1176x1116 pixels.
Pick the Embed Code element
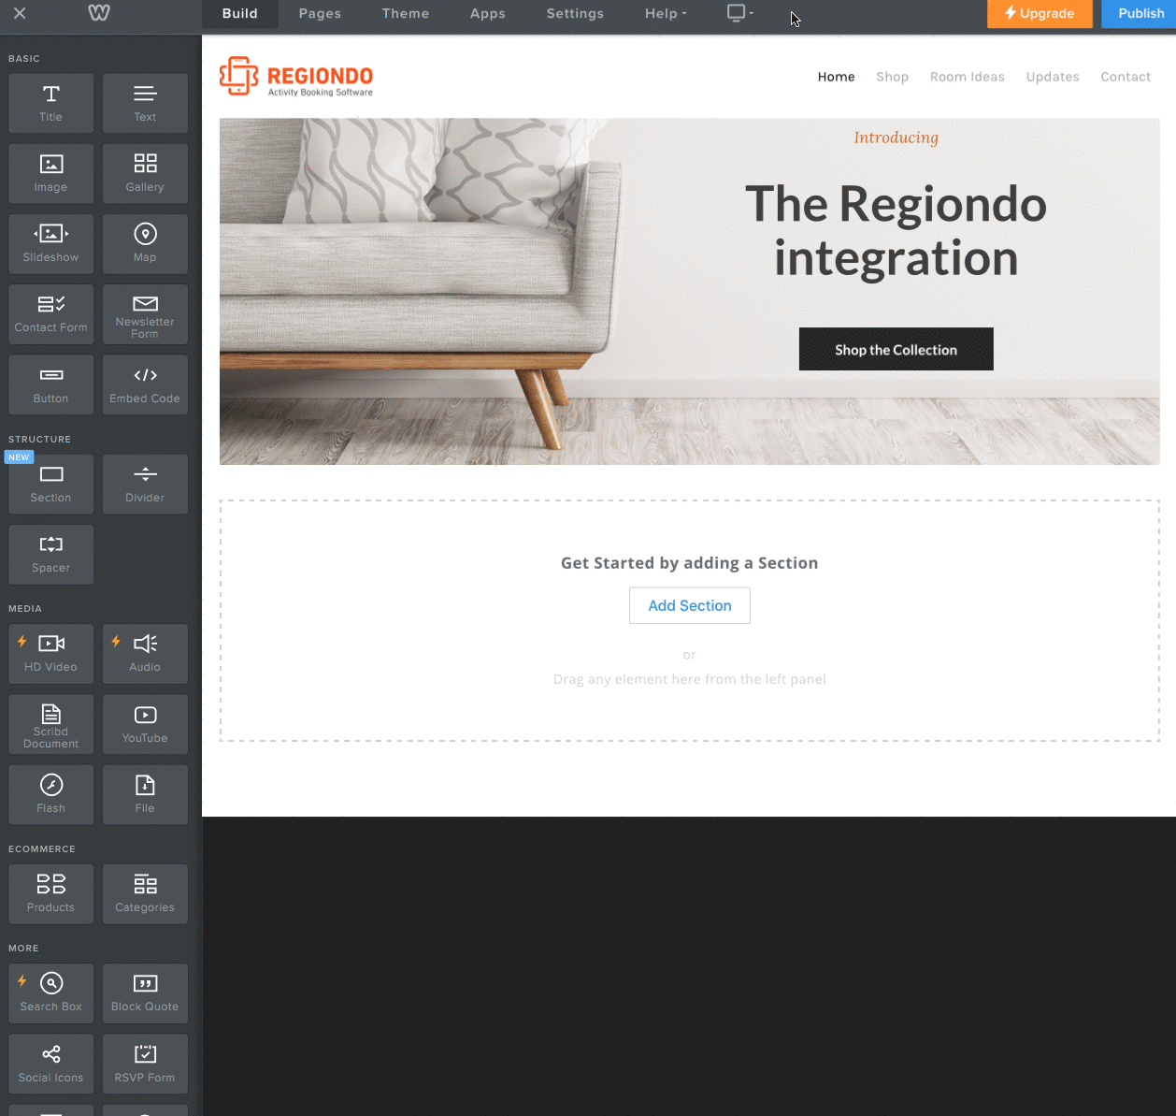tap(145, 384)
